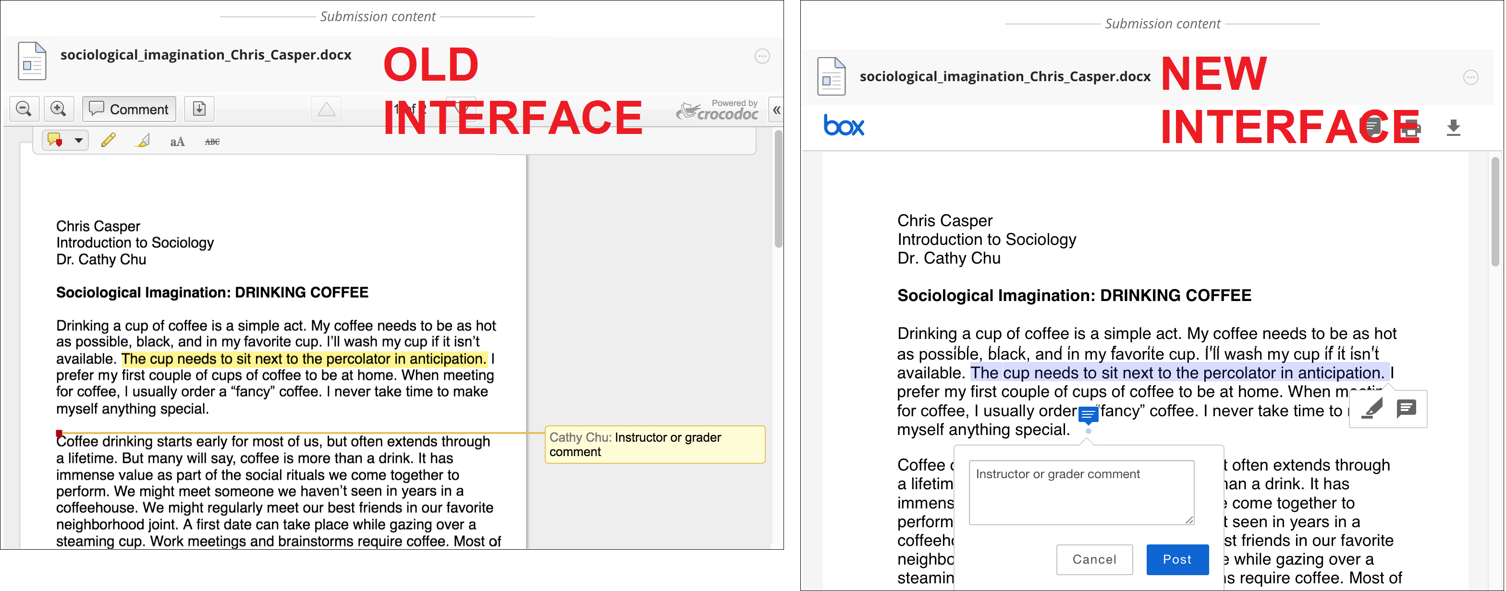Click the zoom out magnifier in Crocodoc toolbar

click(x=24, y=109)
